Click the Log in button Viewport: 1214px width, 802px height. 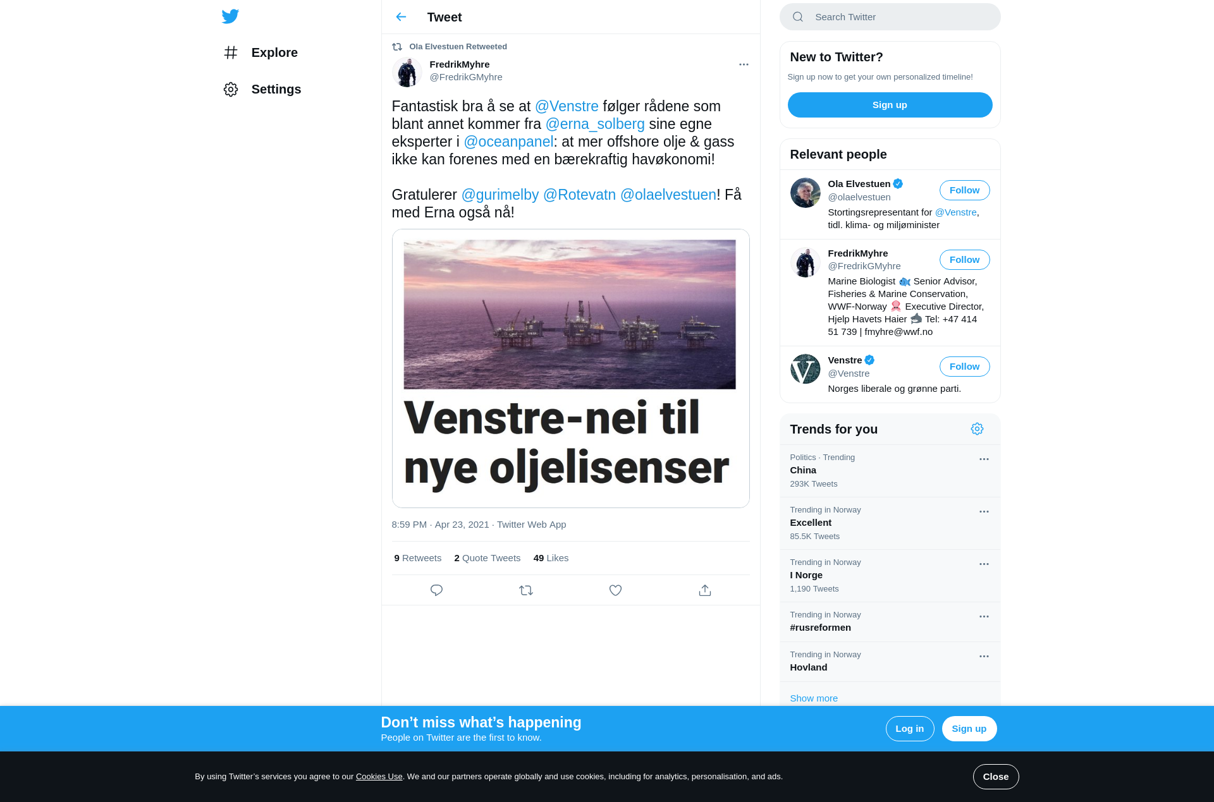[909, 729]
